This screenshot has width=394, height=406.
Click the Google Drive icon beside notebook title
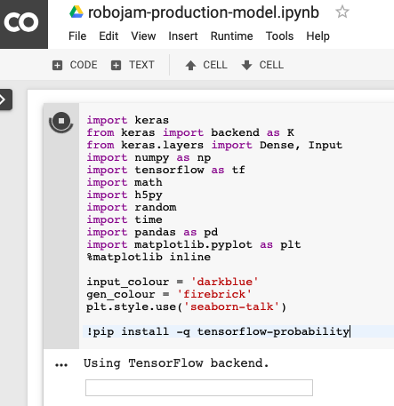(x=76, y=12)
